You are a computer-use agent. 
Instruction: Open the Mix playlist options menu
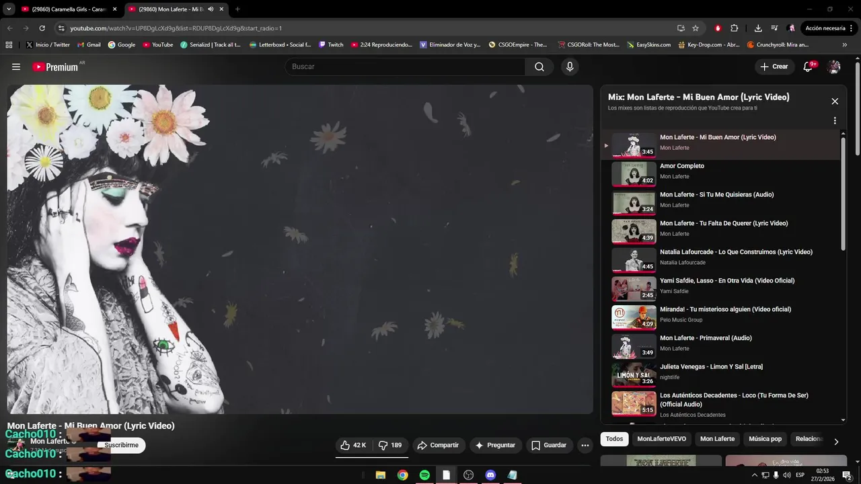[835, 121]
